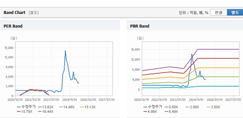The height and width of the screenshot is (118, 243).
Task: Click the 2027/07/01 date label in PBR chart
Action: pyautogui.click(x=233, y=100)
